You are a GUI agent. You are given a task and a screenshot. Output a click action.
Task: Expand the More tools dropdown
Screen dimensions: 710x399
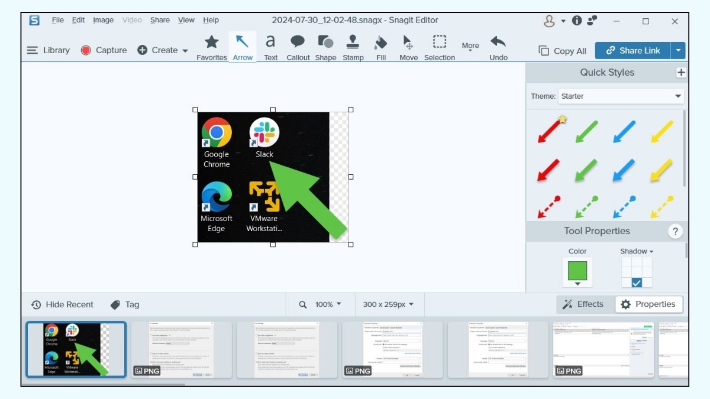pos(470,46)
